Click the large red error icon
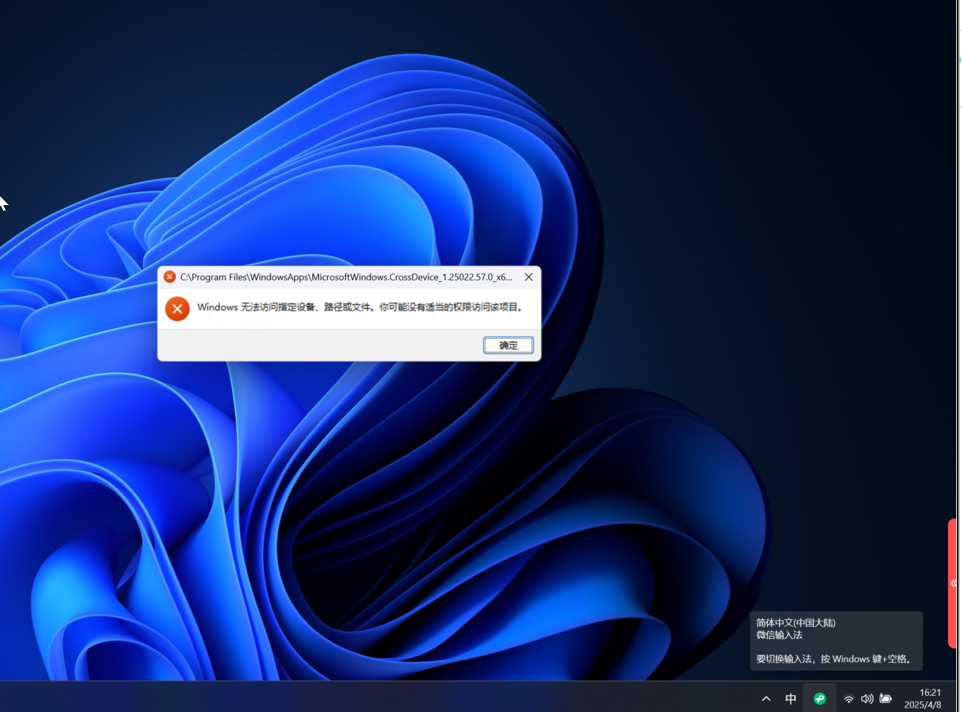The width and height of the screenshot is (962, 712). [177, 308]
